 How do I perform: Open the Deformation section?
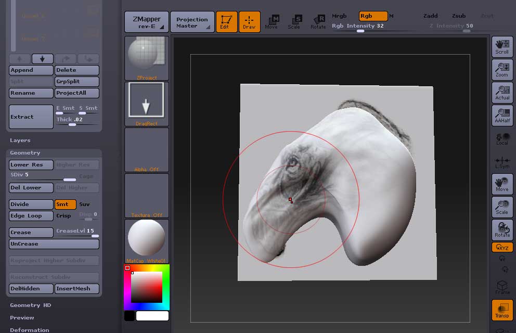point(30,329)
